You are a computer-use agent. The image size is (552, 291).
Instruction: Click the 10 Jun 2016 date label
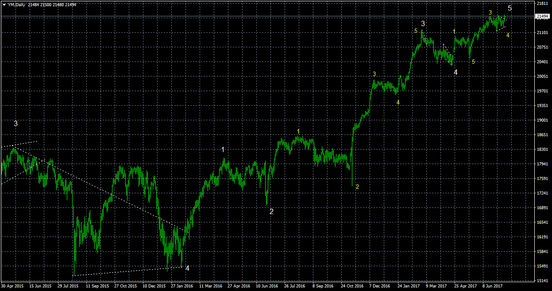coord(267,287)
